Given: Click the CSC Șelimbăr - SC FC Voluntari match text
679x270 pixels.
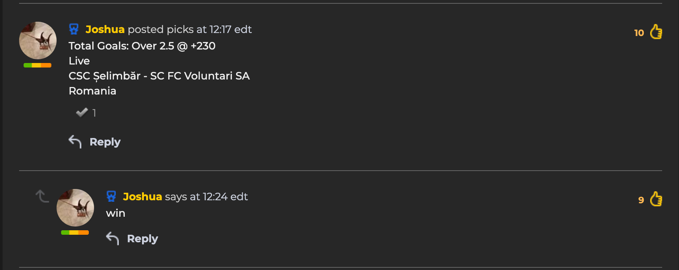Looking at the screenshot, I should (x=159, y=76).
